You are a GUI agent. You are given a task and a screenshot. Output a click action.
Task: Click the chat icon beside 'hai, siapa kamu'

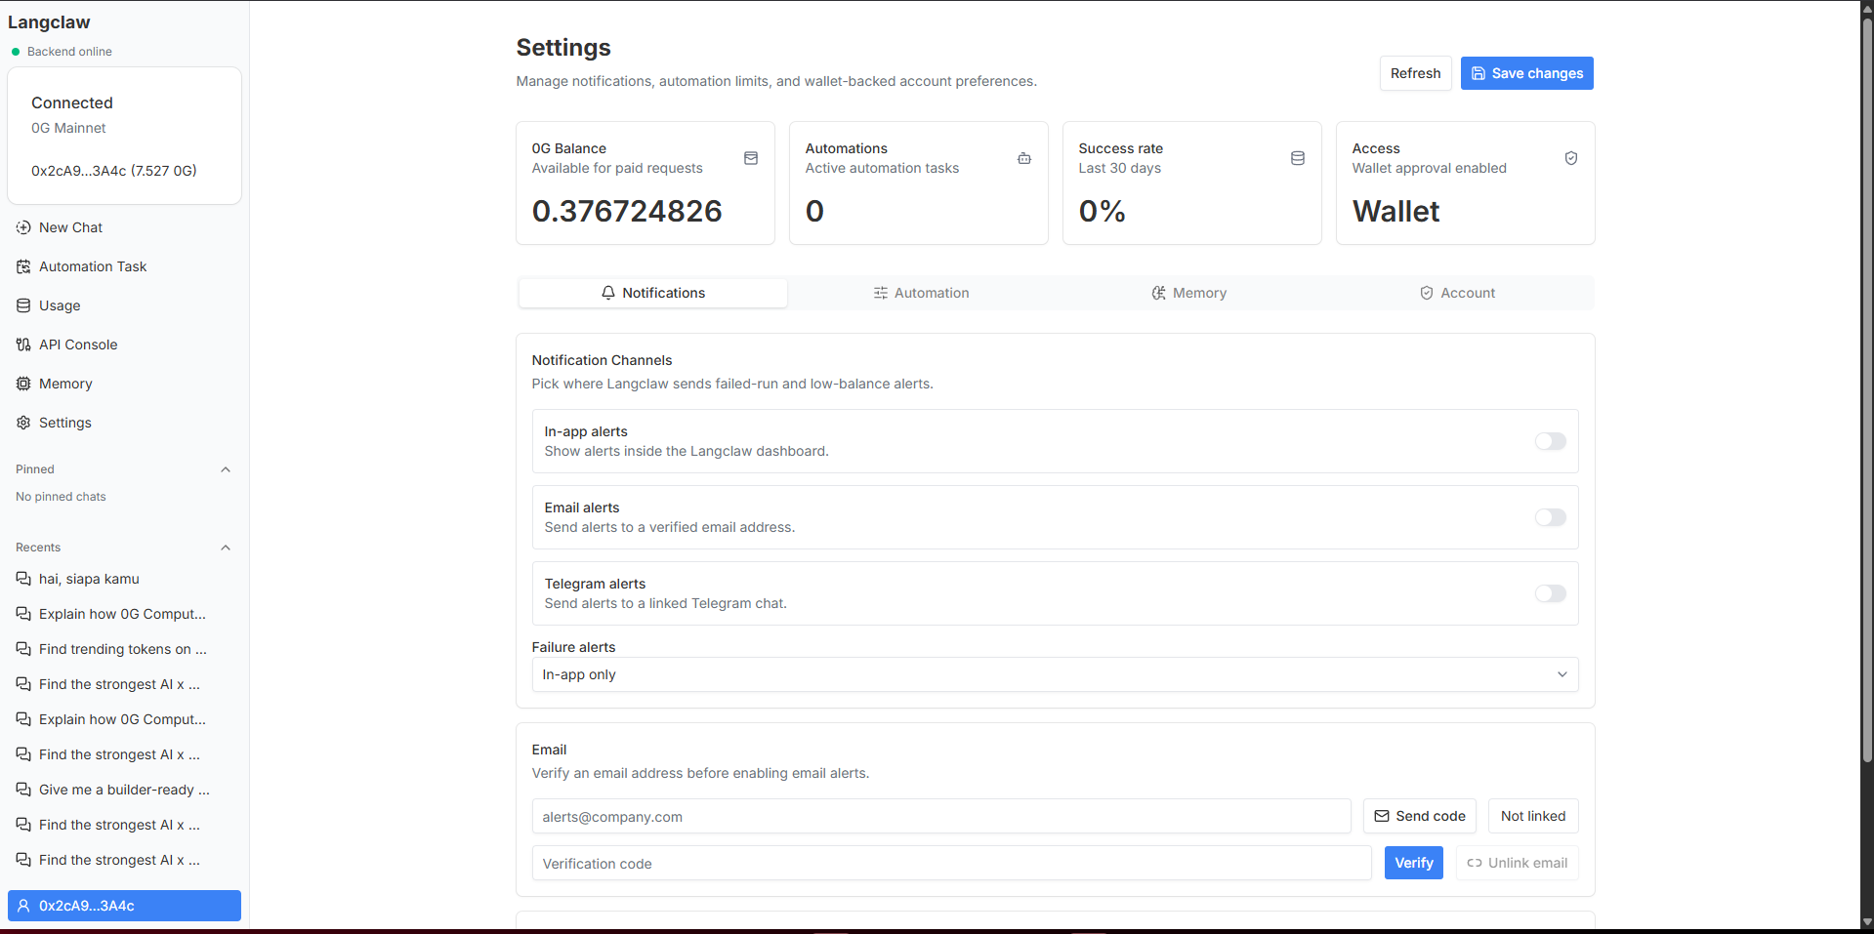coord(23,579)
